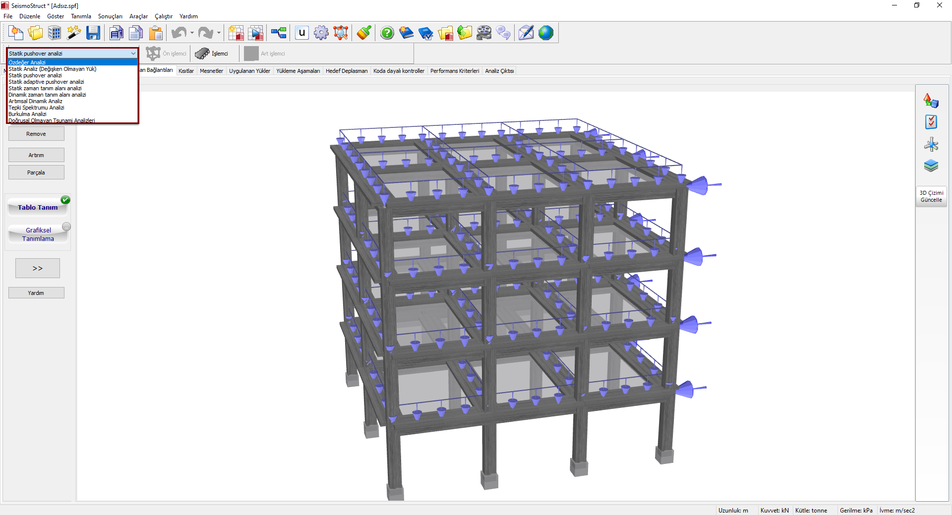The image size is (952, 515).
Task: Pick Burkulma Analizi from analysis list
Action: click(x=27, y=114)
